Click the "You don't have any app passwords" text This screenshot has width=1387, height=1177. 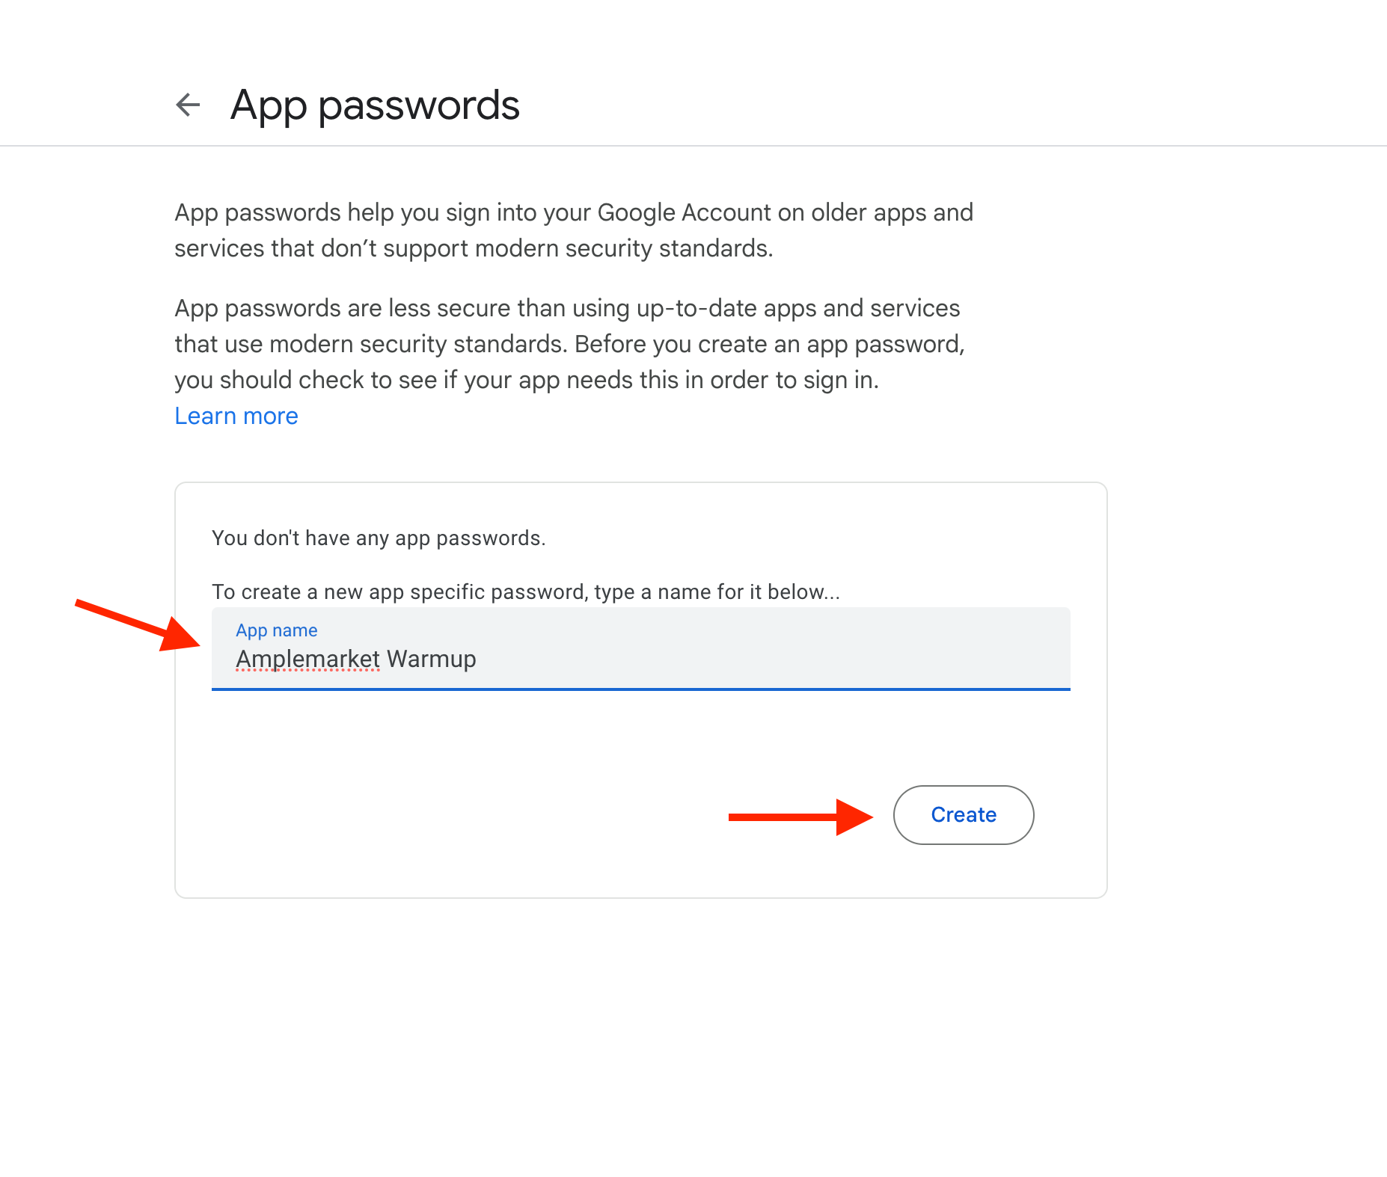coord(379,538)
